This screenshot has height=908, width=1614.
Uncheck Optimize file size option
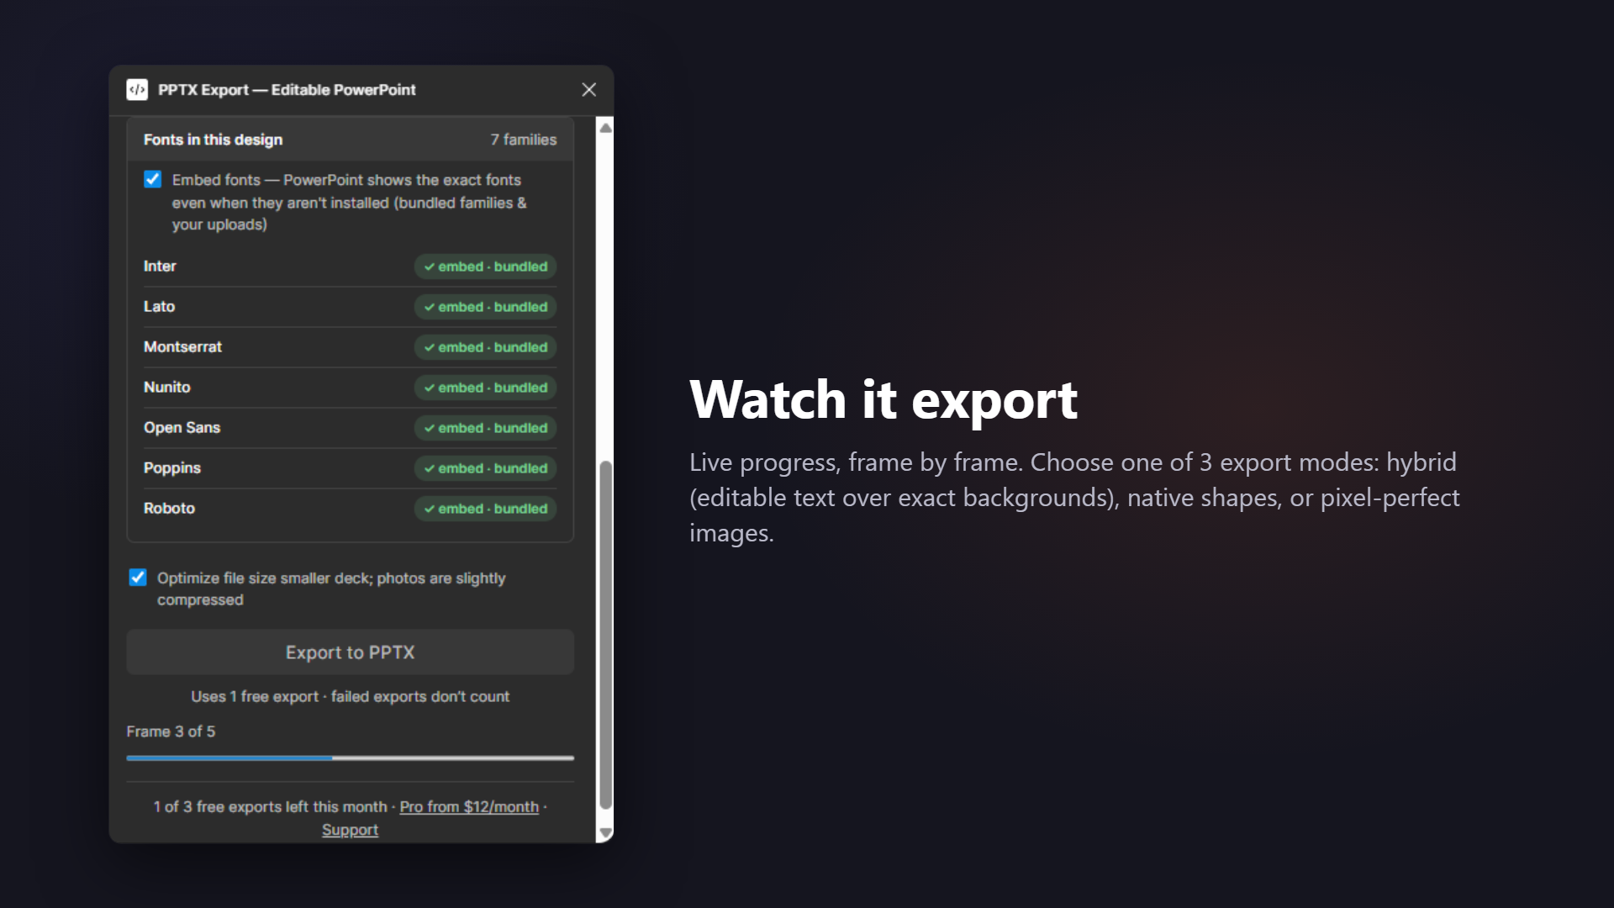138,578
